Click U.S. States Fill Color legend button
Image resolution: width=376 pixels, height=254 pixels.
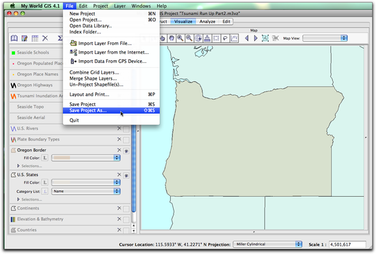tap(45, 182)
